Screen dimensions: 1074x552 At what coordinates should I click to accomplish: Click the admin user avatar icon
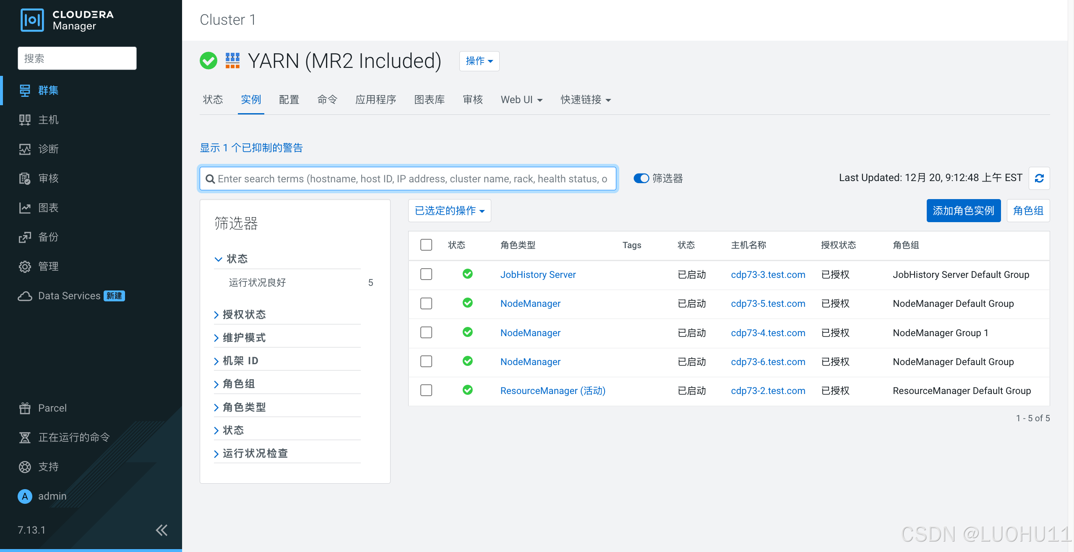pyautogui.click(x=25, y=496)
